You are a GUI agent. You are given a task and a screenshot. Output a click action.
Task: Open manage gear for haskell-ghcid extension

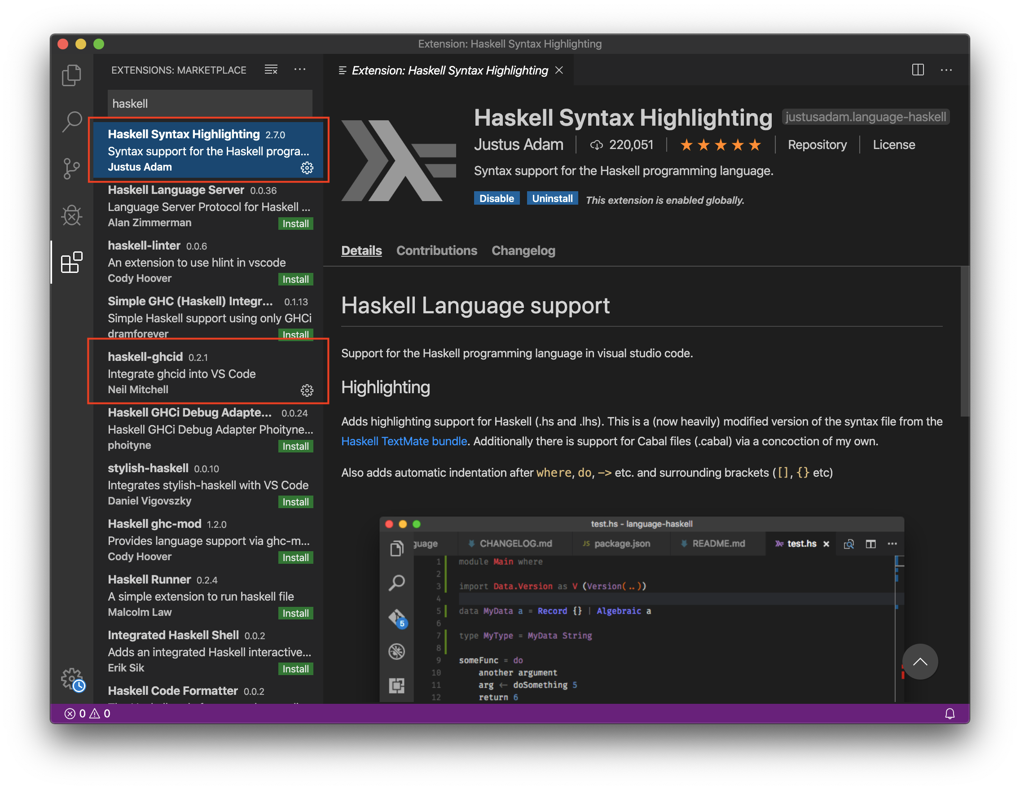coord(307,391)
